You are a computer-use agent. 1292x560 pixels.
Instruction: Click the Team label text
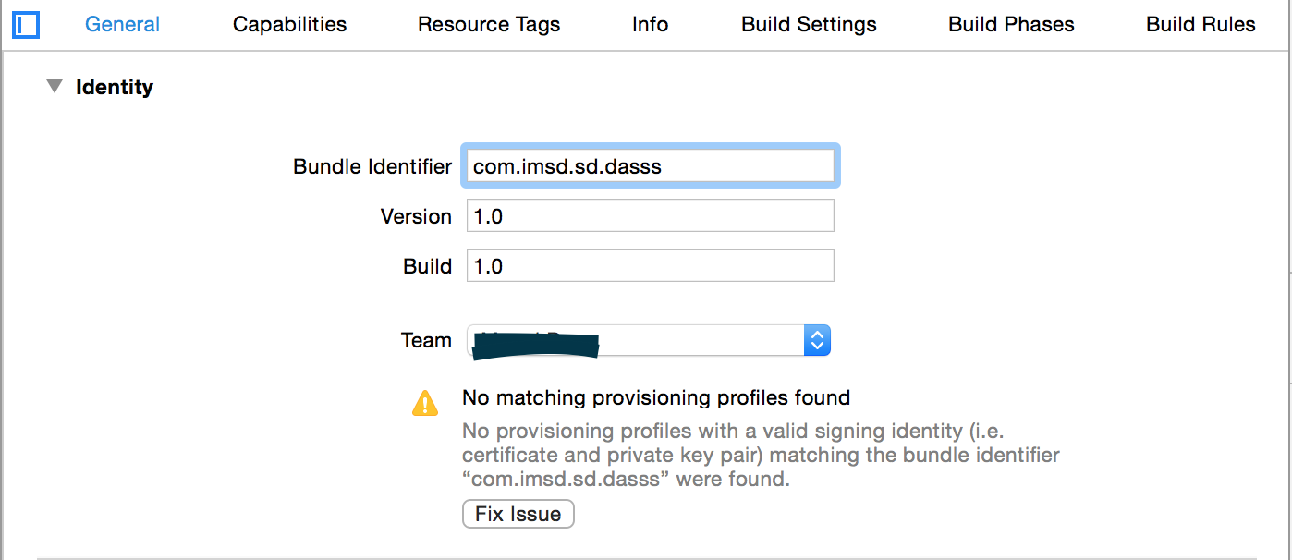coord(426,340)
